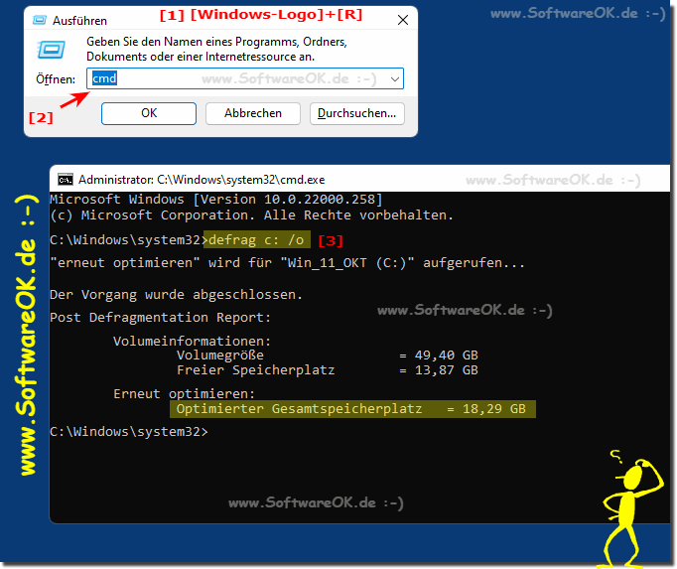Expand the Öffnen combo box dropdown arrow

click(394, 79)
